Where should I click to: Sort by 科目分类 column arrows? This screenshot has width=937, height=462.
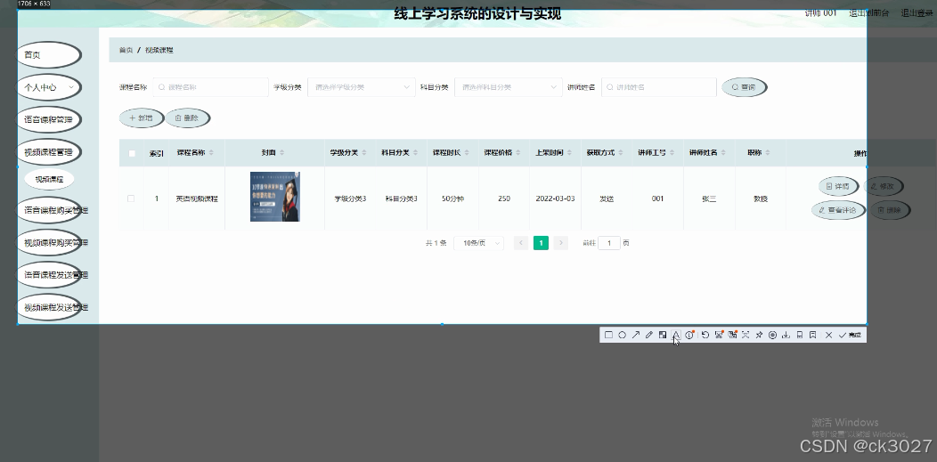tap(416, 153)
